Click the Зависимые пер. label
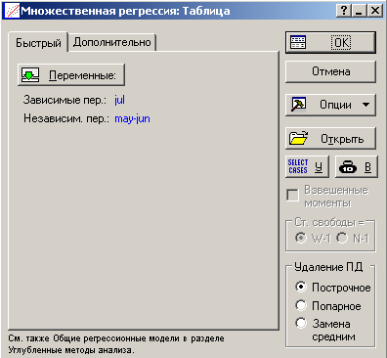387x358 pixels. point(64,100)
